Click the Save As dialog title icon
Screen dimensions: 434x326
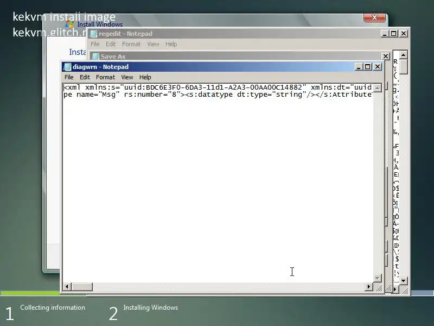95,57
